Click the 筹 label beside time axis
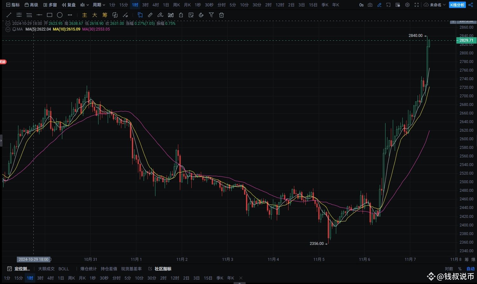Screen dimensions: 477x284 (x=467, y=260)
